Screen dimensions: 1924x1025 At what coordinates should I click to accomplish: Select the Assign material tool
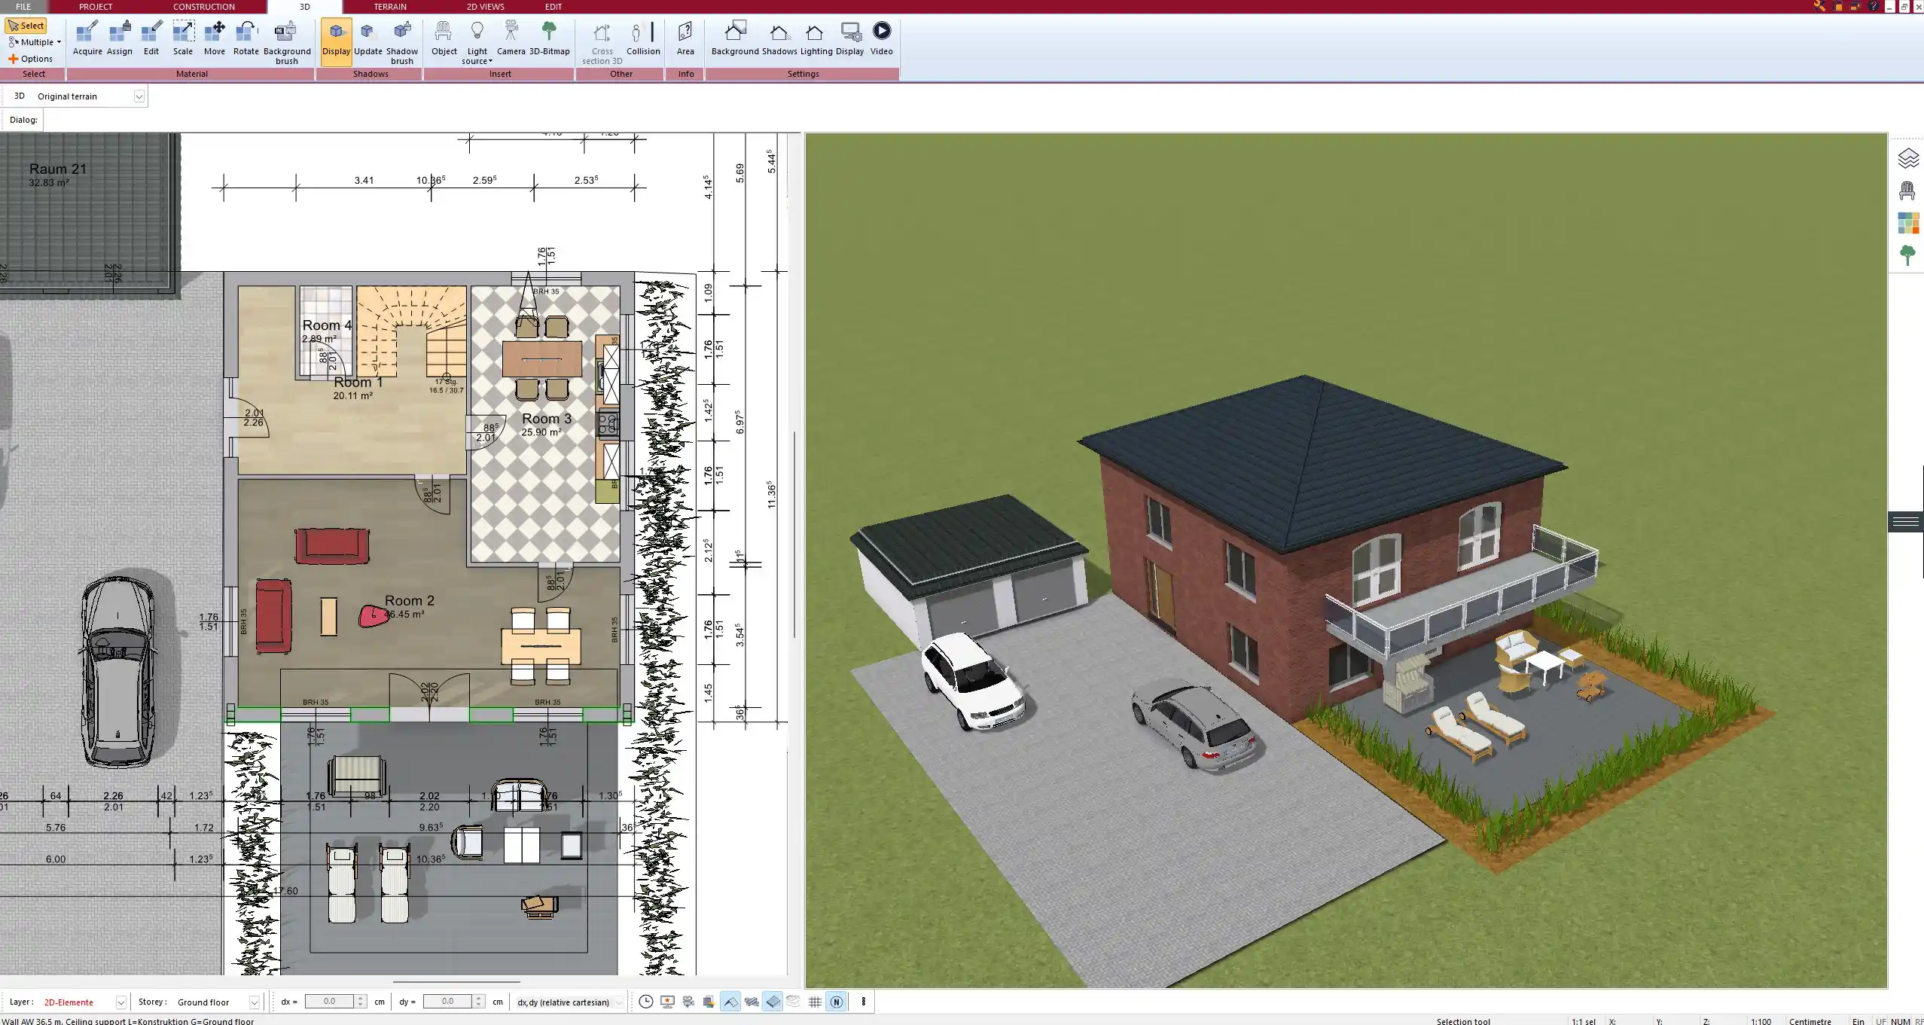tap(119, 39)
